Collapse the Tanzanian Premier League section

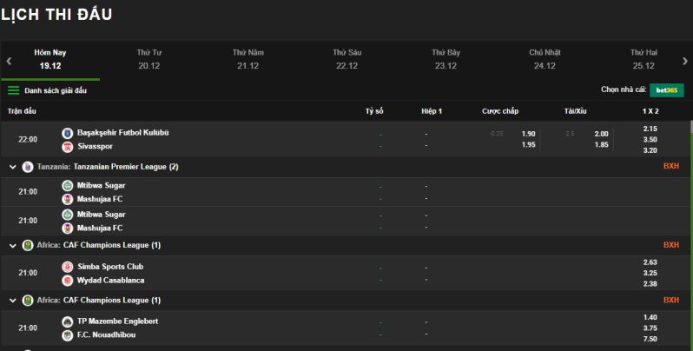13,167
